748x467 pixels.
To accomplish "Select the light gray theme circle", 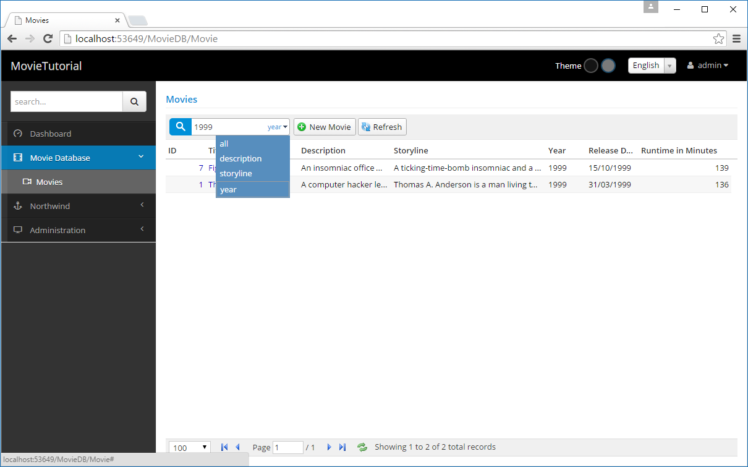I will click(608, 66).
